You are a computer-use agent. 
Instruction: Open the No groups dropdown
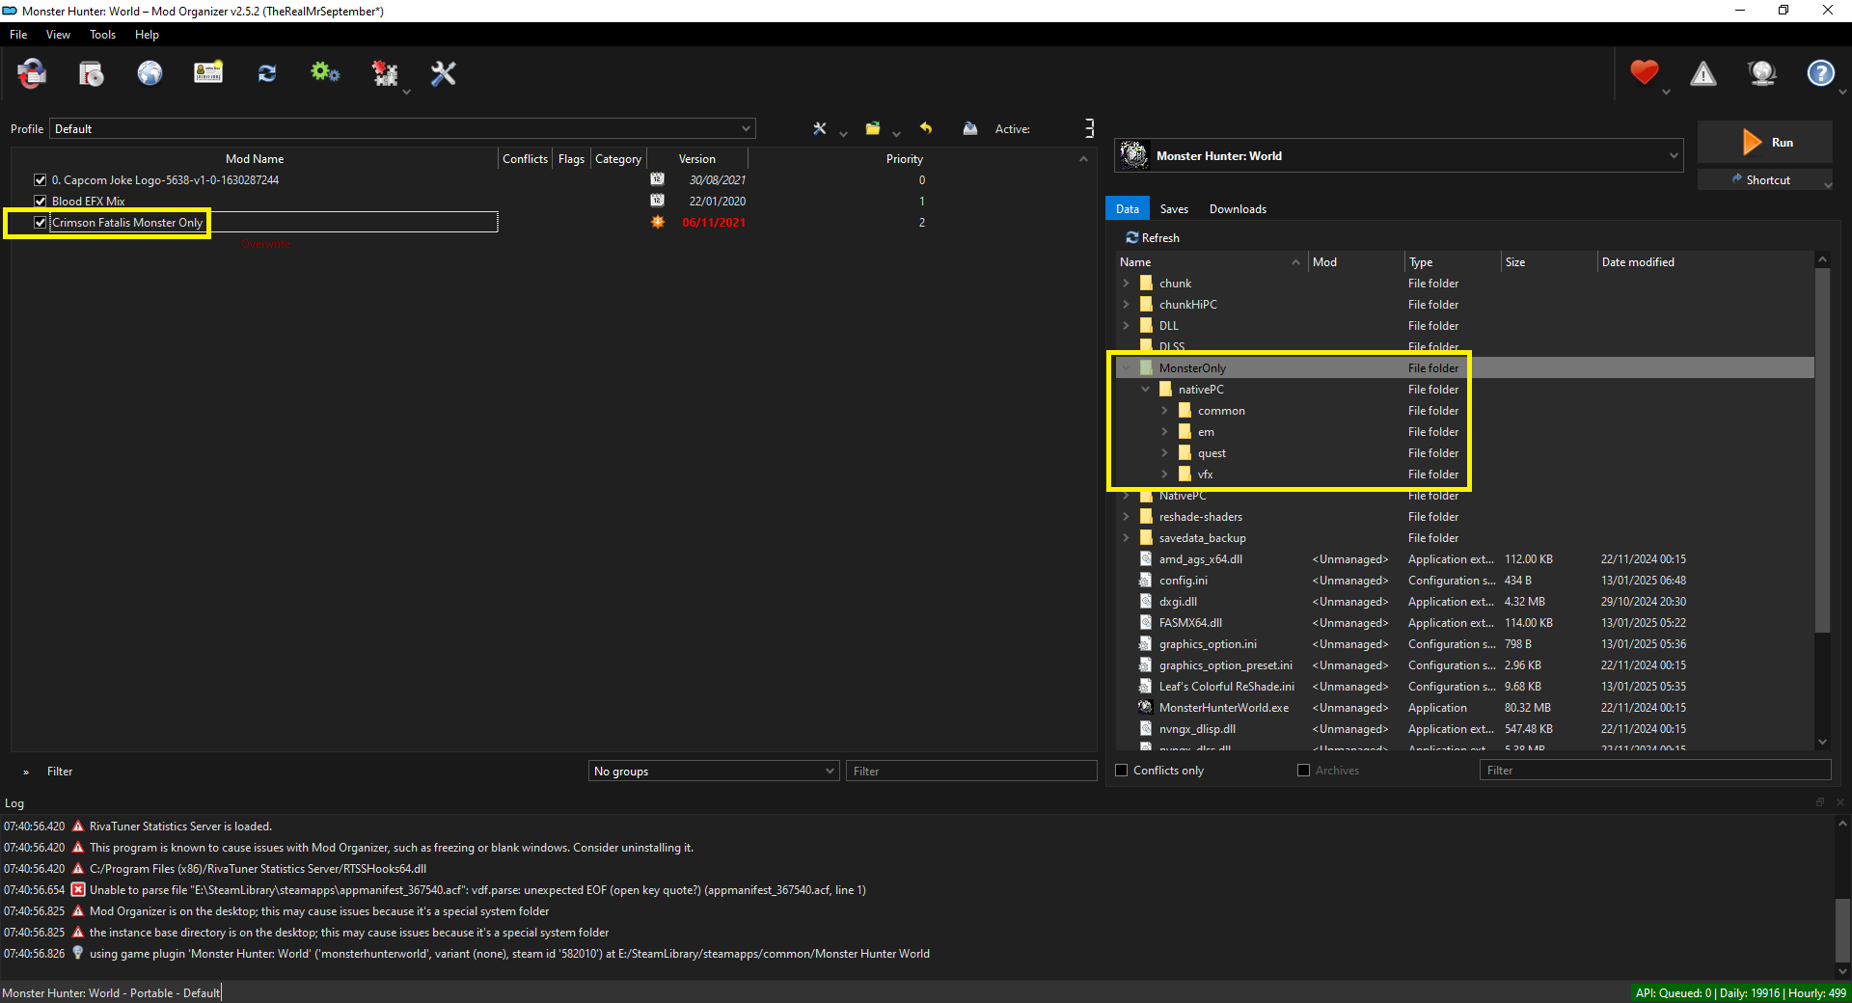[x=714, y=772]
